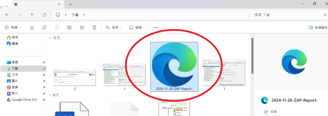Screen dimensions: 328x116
Task: Open the 檢視 (View) dropdown
Action: pos(137,27)
